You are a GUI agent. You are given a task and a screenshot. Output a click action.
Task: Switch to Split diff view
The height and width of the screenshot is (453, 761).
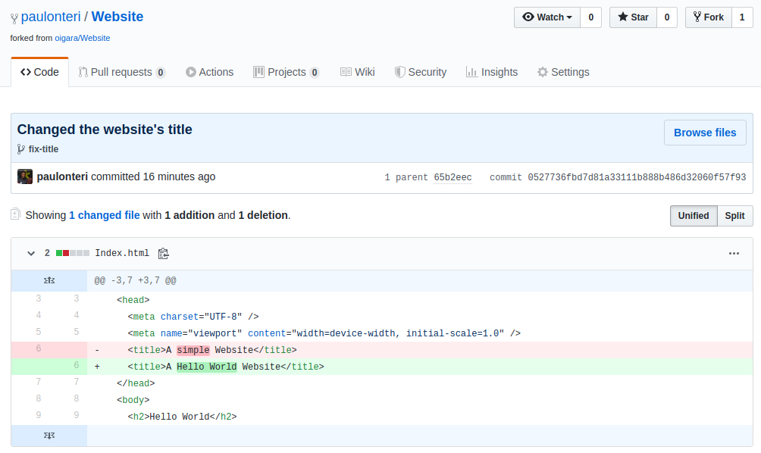pos(734,216)
